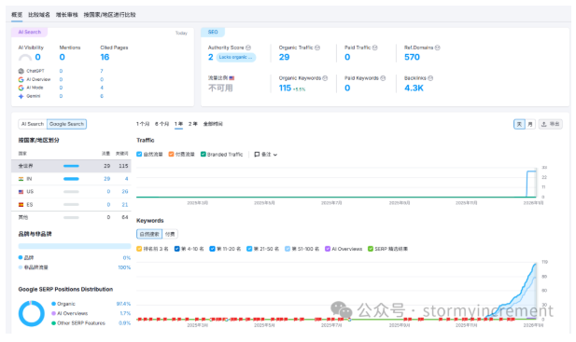Click the Spain flag icon in country list
The width and height of the screenshot is (576, 342).
tap(21, 204)
